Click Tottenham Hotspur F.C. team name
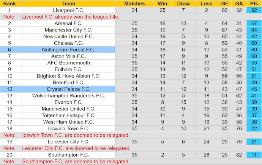This screenshot has height=165, width=262. (x=69, y=115)
